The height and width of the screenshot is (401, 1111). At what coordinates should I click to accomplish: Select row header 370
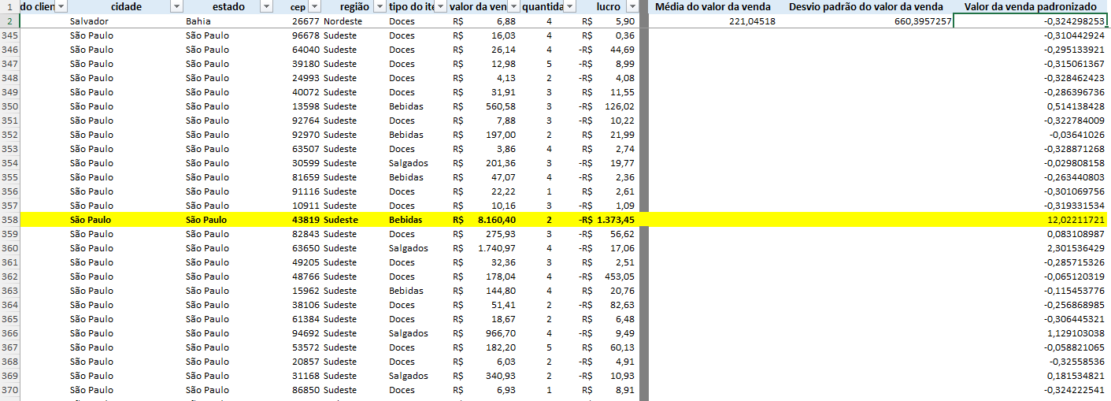point(9,390)
